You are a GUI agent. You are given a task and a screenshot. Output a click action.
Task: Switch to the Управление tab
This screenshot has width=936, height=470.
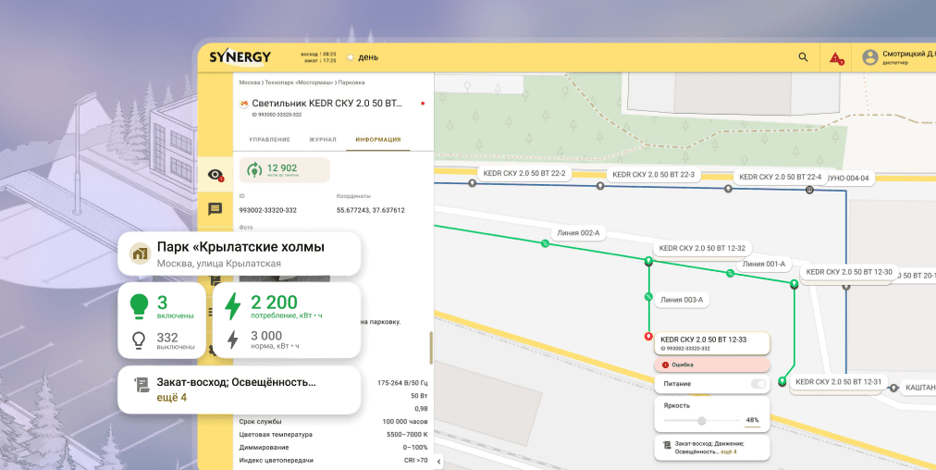tap(269, 140)
